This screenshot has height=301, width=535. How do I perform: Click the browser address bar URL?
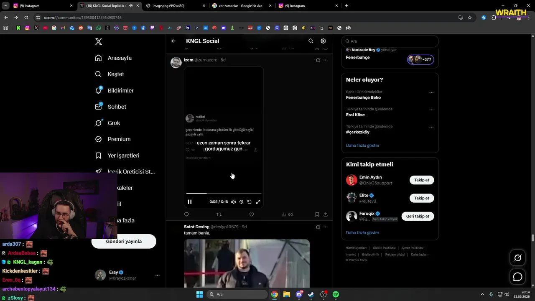pyautogui.click(x=82, y=18)
